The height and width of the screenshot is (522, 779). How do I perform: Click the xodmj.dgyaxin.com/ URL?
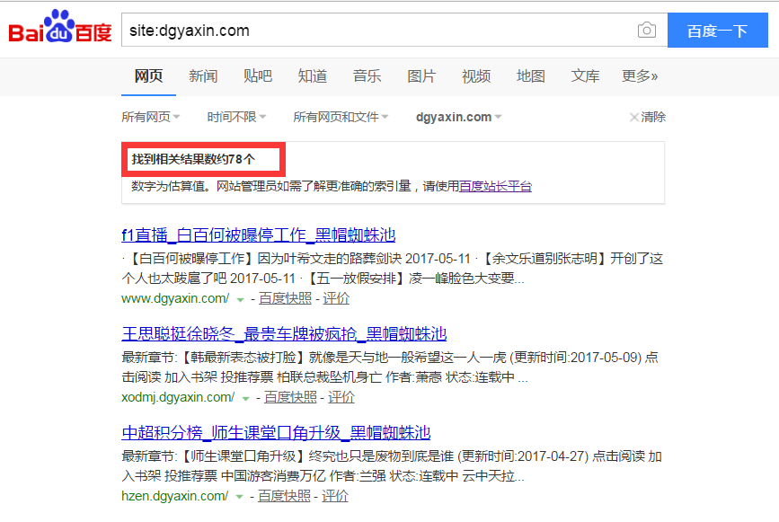(178, 397)
